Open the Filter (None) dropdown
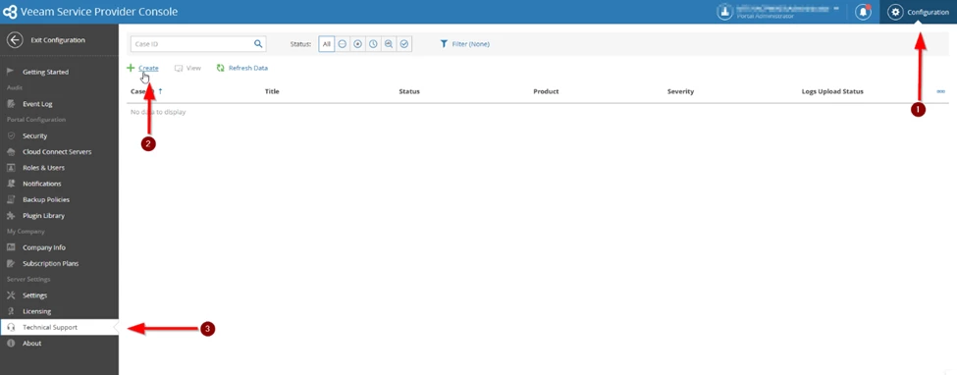Screen dimensions: 957x375 pos(464,44)
